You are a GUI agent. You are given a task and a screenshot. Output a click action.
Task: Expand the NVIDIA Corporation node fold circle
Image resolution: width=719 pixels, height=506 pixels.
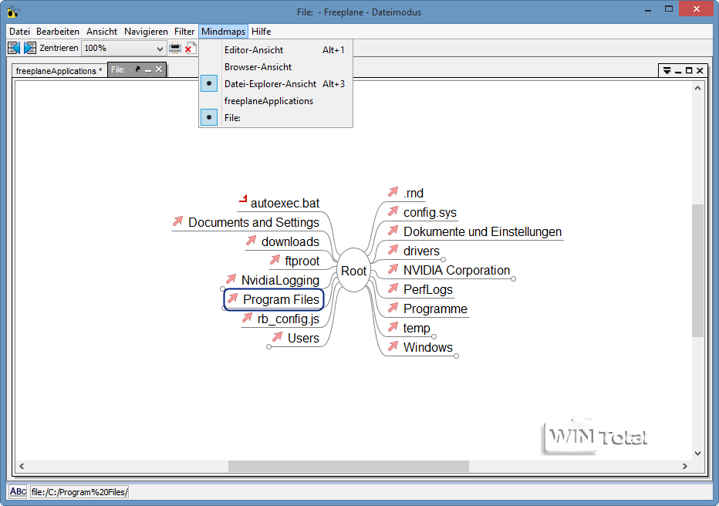pyautogui.click(x=513, y=279)
